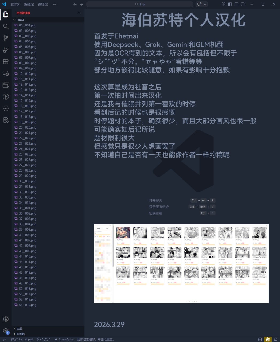The image size is (280, 342).
Task: Select the Run and Debug icon
Action: click(6, 50)
